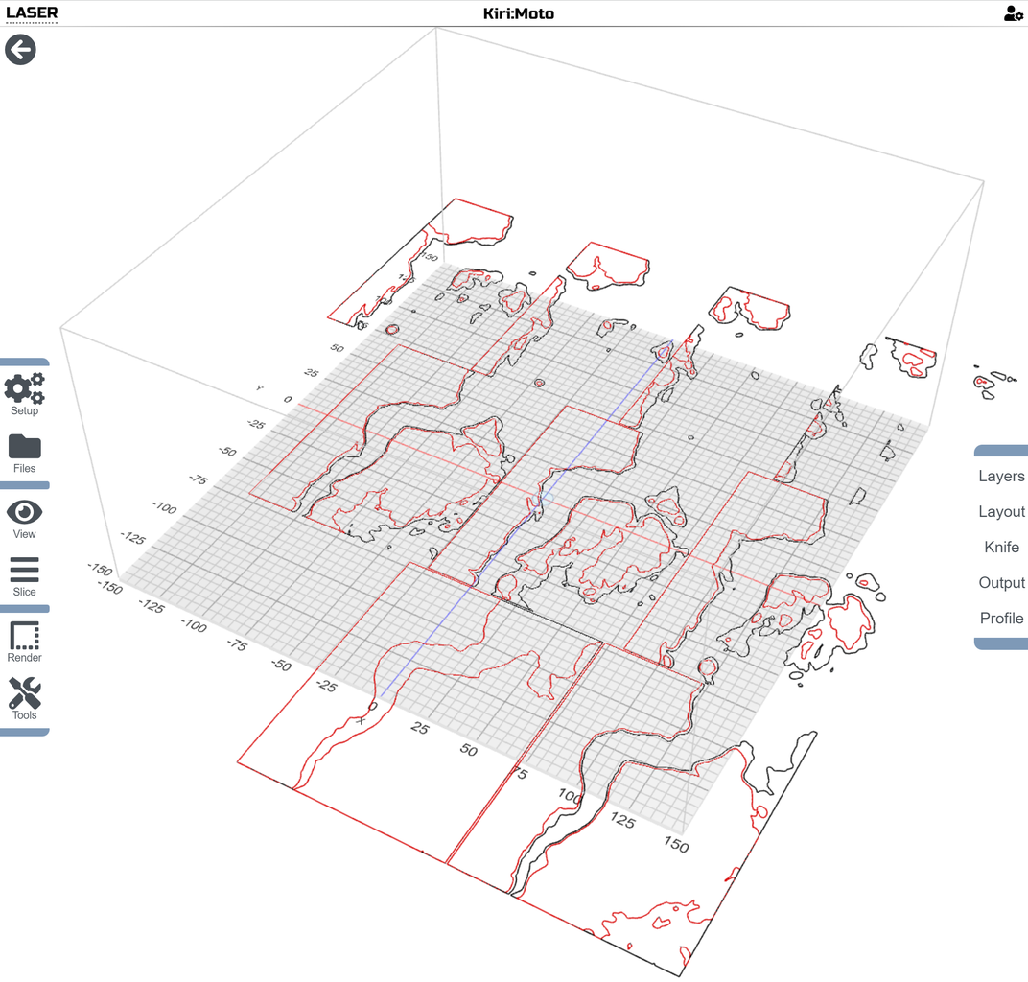Screen dimensions: 1028x982
Task: Click the back arrow below the header
Action: point(19,50)
